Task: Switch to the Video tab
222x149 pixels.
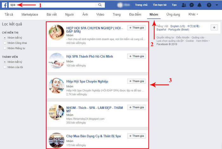Action: [x=100, y=15]
